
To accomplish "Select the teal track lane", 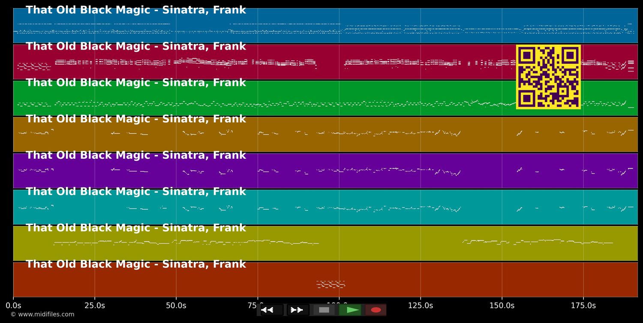I will 325,207.
